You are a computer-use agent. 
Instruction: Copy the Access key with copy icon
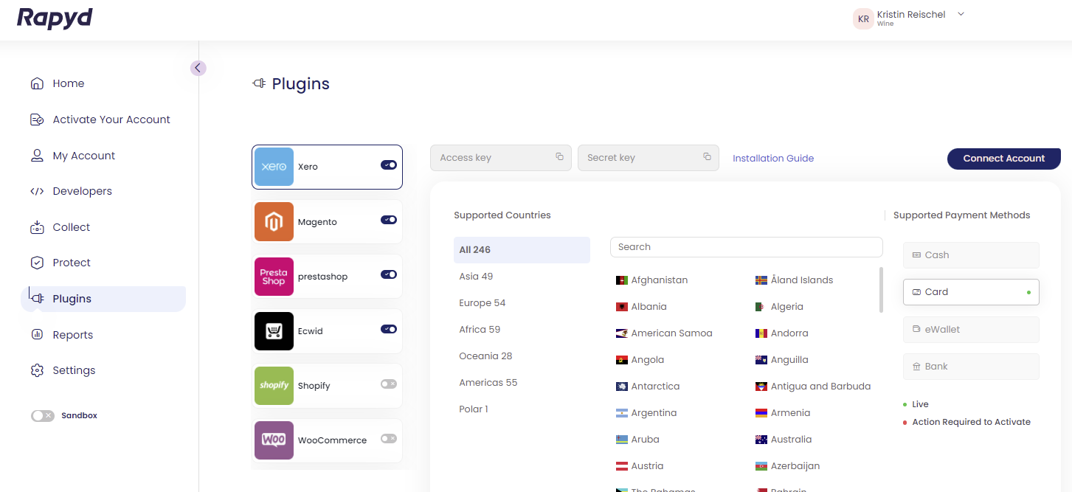pos(559,156)
